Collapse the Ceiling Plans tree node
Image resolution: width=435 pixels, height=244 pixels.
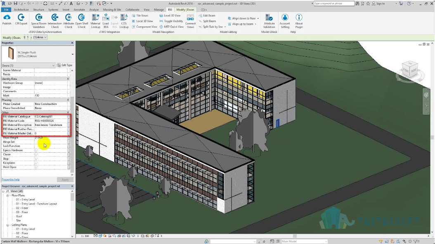click(x=8, y=225)
